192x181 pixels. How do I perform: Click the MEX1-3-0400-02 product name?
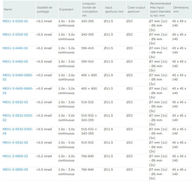15,48
